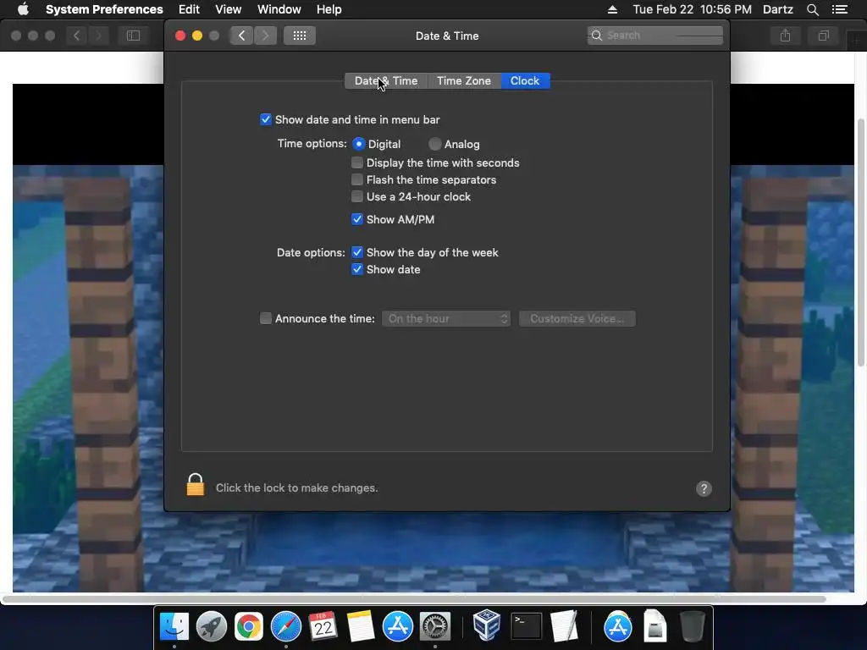Open the yellow Notes icon in the Dock
This screenshot has width=867, height=650.
(361, 627)
